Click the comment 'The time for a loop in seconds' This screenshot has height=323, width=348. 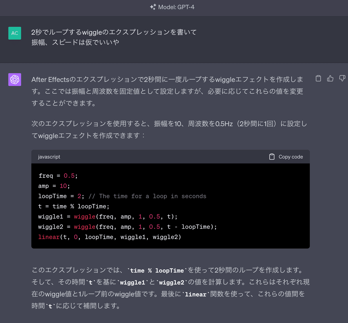point(148,196)
